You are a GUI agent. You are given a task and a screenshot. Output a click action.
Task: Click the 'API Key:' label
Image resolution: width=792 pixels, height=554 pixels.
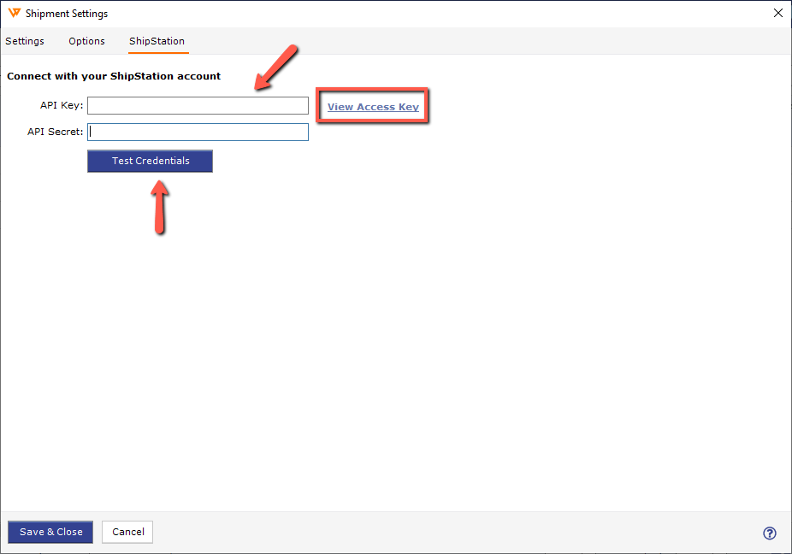62,105
